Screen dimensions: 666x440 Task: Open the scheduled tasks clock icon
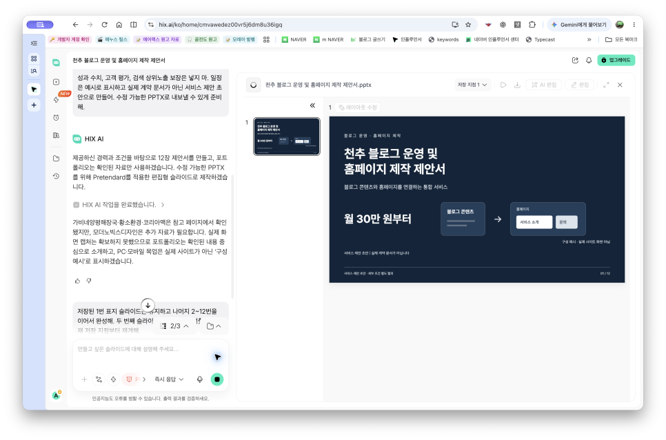[x=56, y=118]
